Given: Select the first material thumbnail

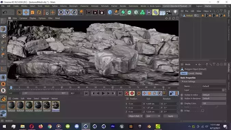Looking at the screenshot, I should (x=11, y=105).
